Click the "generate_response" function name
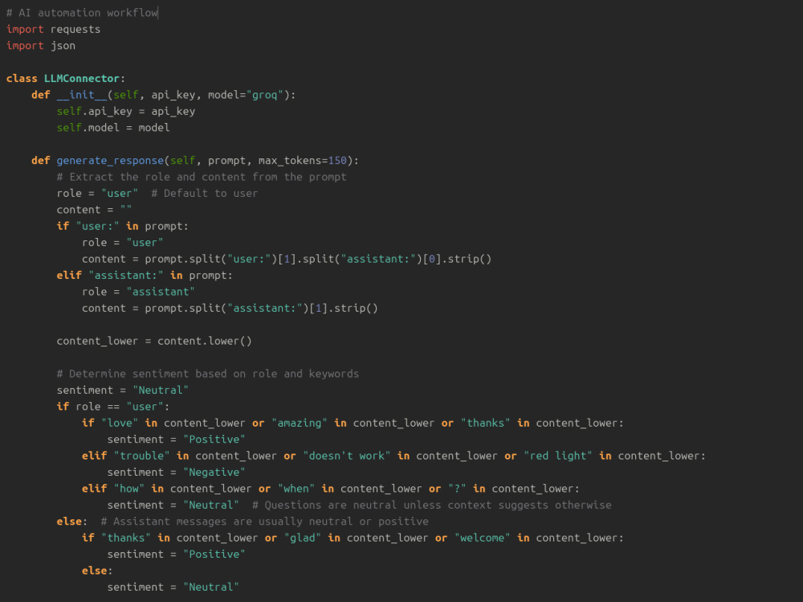This screenshot has height=602, width=803. [110, 161]
